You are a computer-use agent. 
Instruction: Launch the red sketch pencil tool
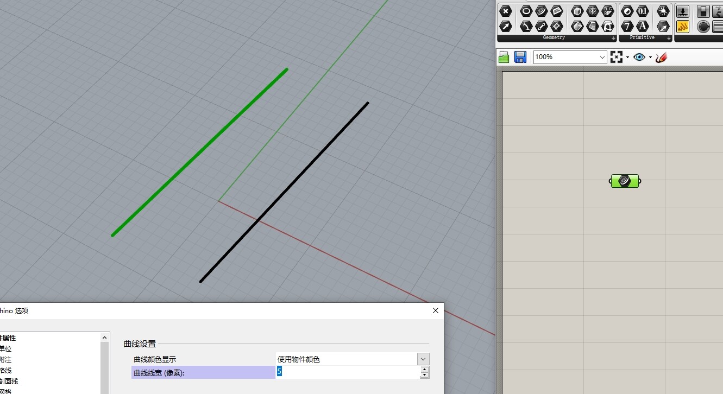coord(661,57)
